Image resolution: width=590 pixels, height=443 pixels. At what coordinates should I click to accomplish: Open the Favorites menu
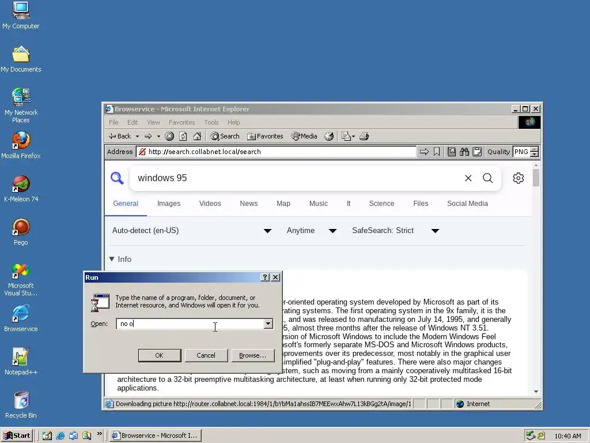[x=182, y=122]
